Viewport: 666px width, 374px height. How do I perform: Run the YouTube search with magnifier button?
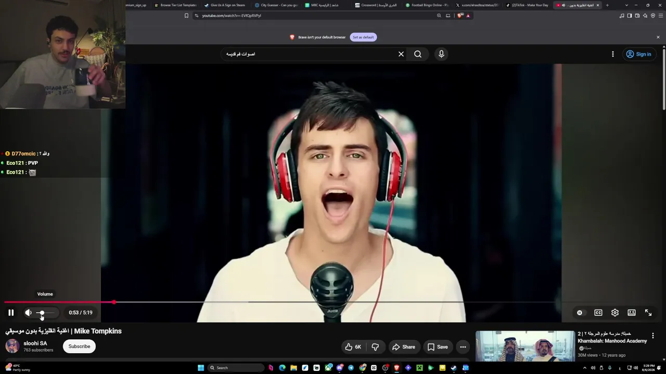(418, 54)
